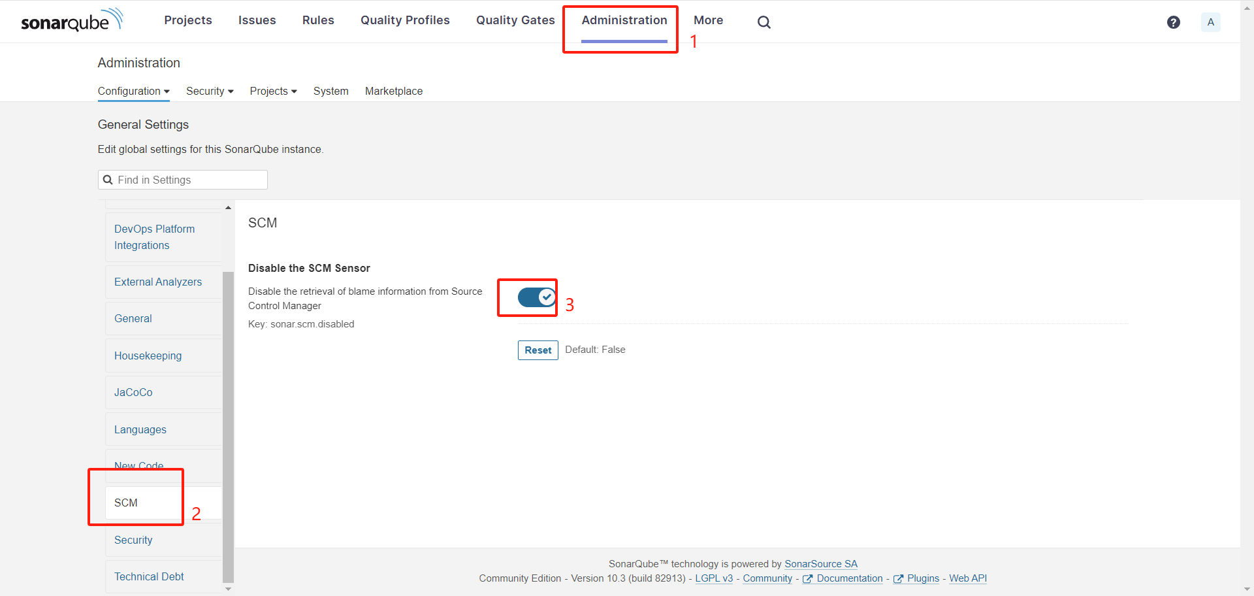Open the Web API footer link

coord(968,578)
